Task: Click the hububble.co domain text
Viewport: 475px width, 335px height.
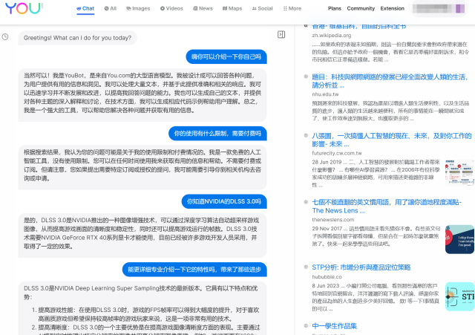Action: (x=327, y=277)
